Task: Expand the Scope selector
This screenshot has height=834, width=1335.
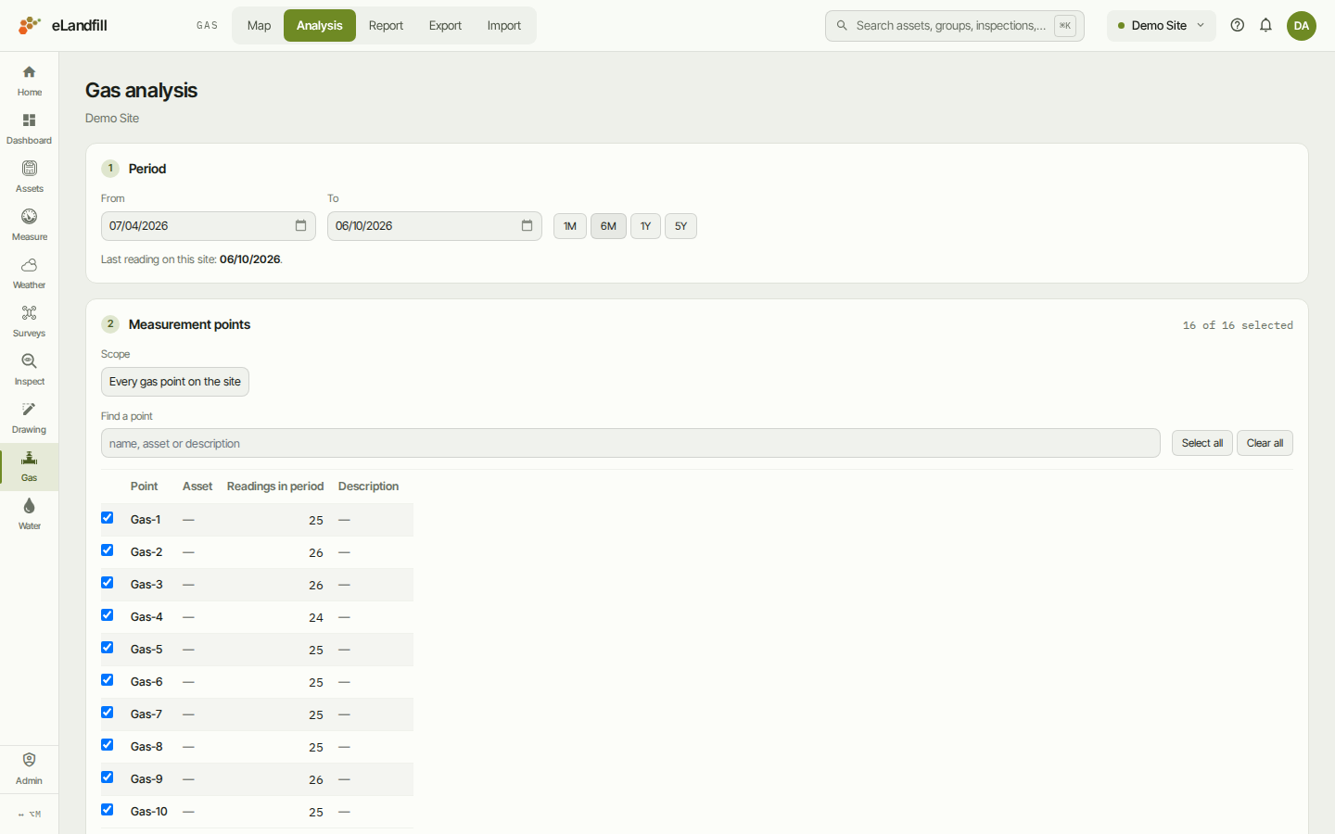Action: pos(175,382)
